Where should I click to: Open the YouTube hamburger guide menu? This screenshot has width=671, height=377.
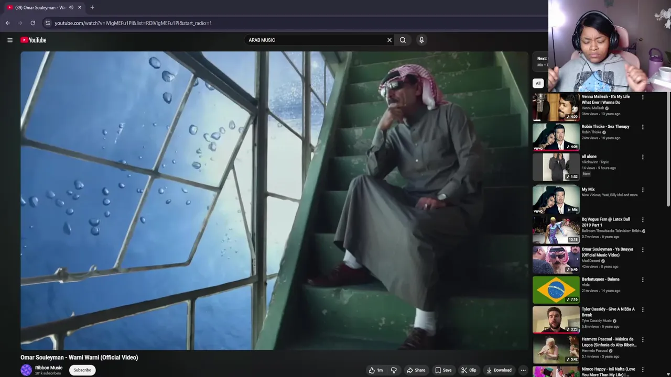9,40
